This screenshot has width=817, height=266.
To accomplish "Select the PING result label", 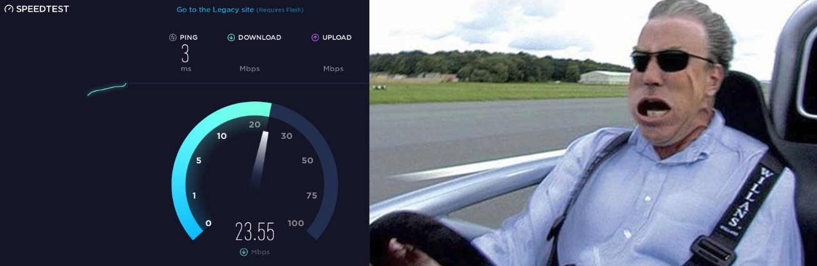I will (189, 37).
